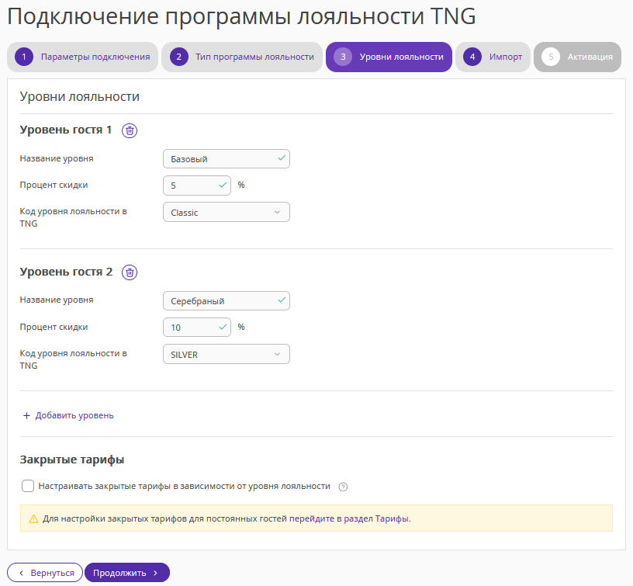Image resolution: width=633 pixels, height=586 pixels.
Task: Edit discount percent field with 5
Action: click(x=197, y=186)
